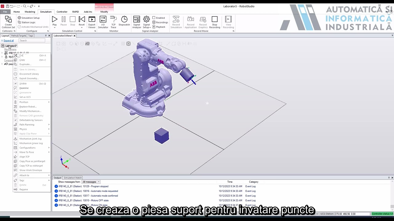
Task: Open Signal Setup dropdown
Action: pos(147,22)
